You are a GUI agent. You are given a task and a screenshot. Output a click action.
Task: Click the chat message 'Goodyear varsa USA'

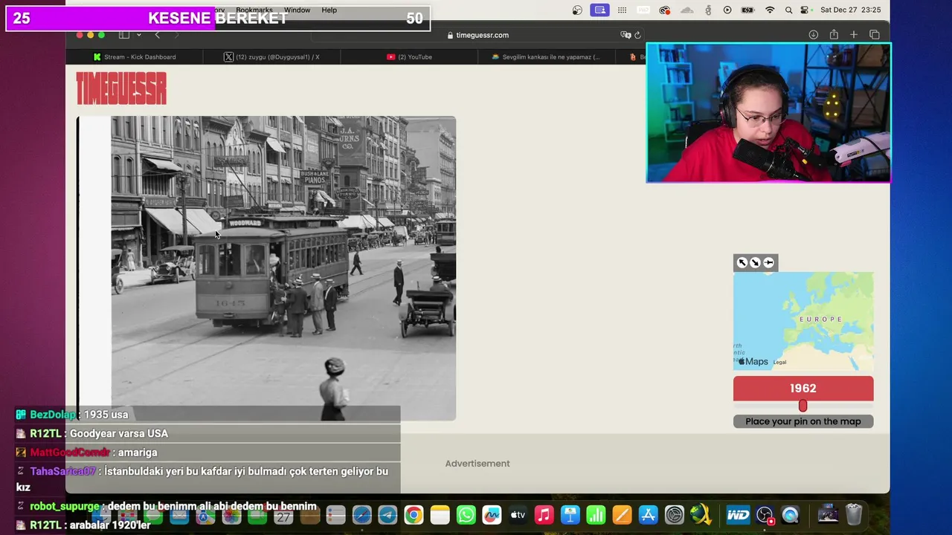(119, 433)
